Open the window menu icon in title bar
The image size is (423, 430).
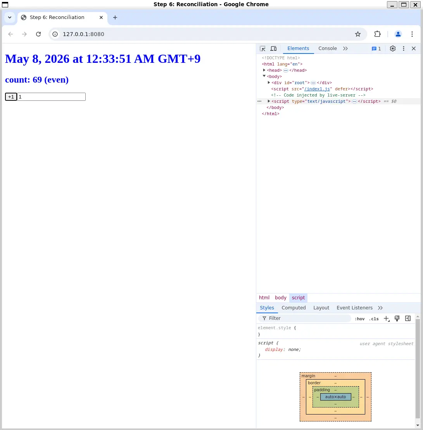[x=5, y=4]
